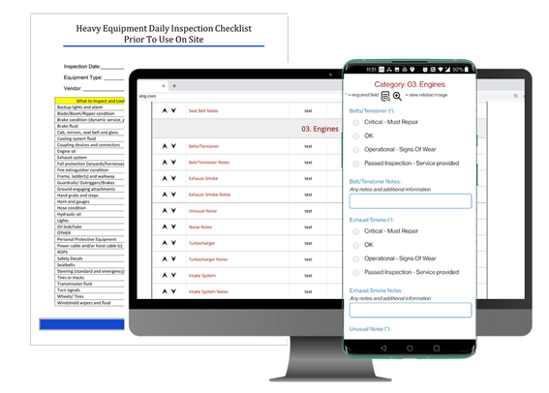Move Belts/Tensioner row up with arrow

[165, 146]
